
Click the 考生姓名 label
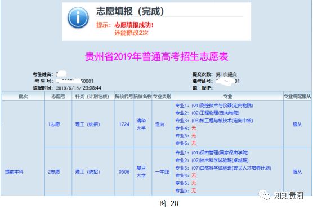[x=43, y=74]
